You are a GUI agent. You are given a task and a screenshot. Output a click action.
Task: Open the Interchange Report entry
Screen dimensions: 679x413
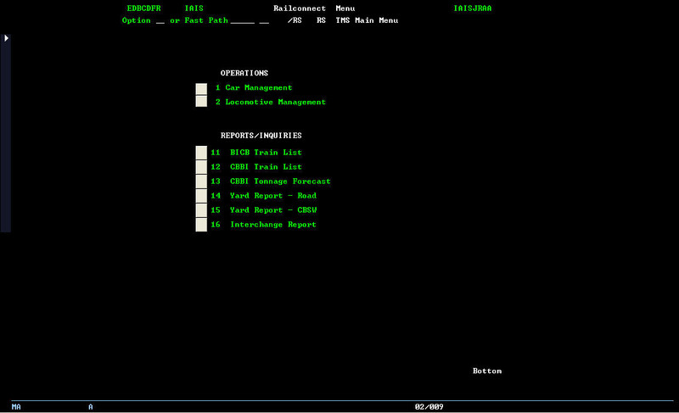[273, 225]
